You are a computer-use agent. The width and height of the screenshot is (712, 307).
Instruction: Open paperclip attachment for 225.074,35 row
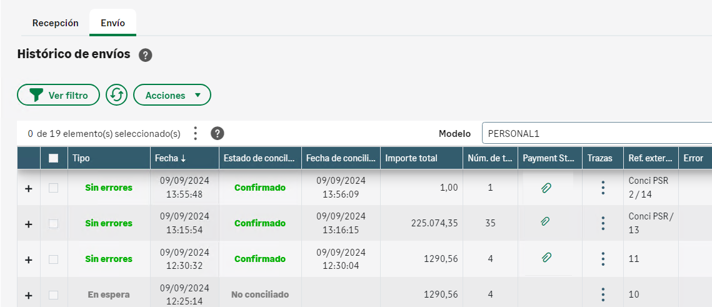click(546, 221)
